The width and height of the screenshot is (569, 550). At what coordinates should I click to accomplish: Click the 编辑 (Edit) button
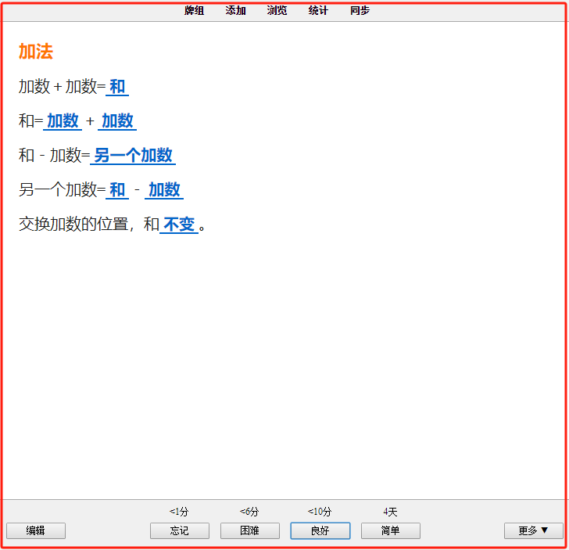tap(36, 530)
